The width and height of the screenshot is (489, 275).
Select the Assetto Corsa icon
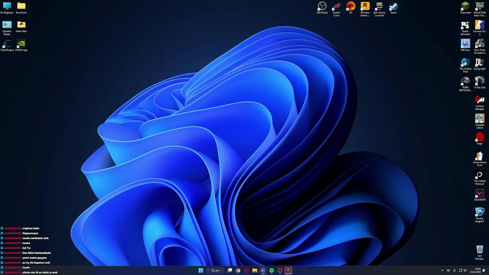pyautogui.click(x=336, y=9)
